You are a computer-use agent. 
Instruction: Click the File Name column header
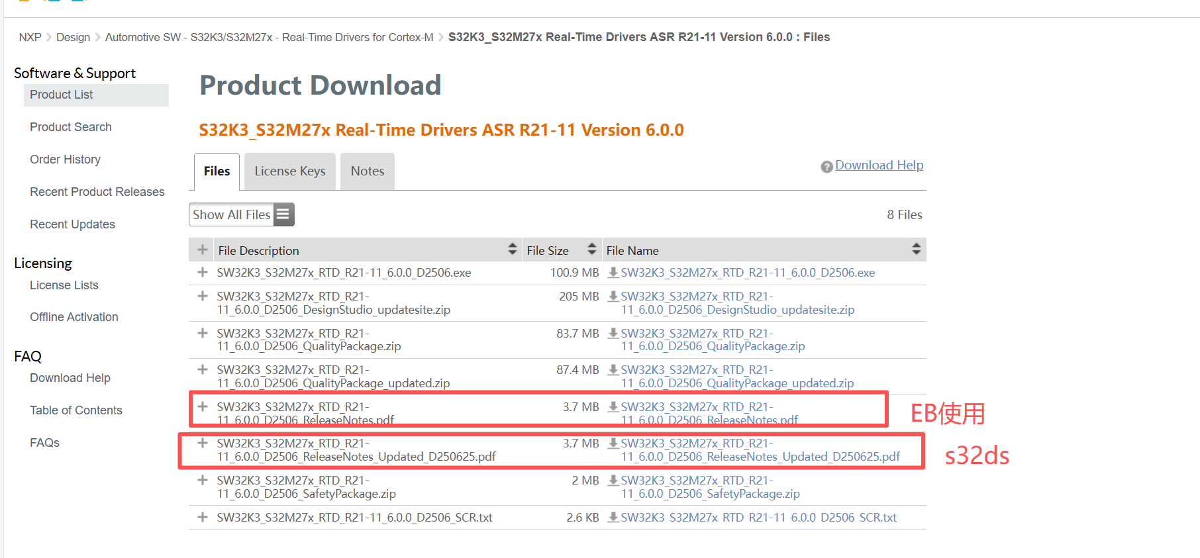point(764,250)
